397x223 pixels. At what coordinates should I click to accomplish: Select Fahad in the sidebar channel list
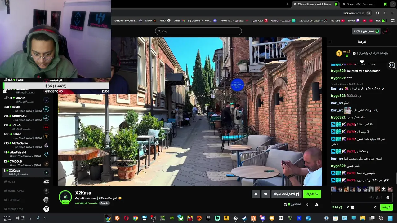[x=26, y=136]
